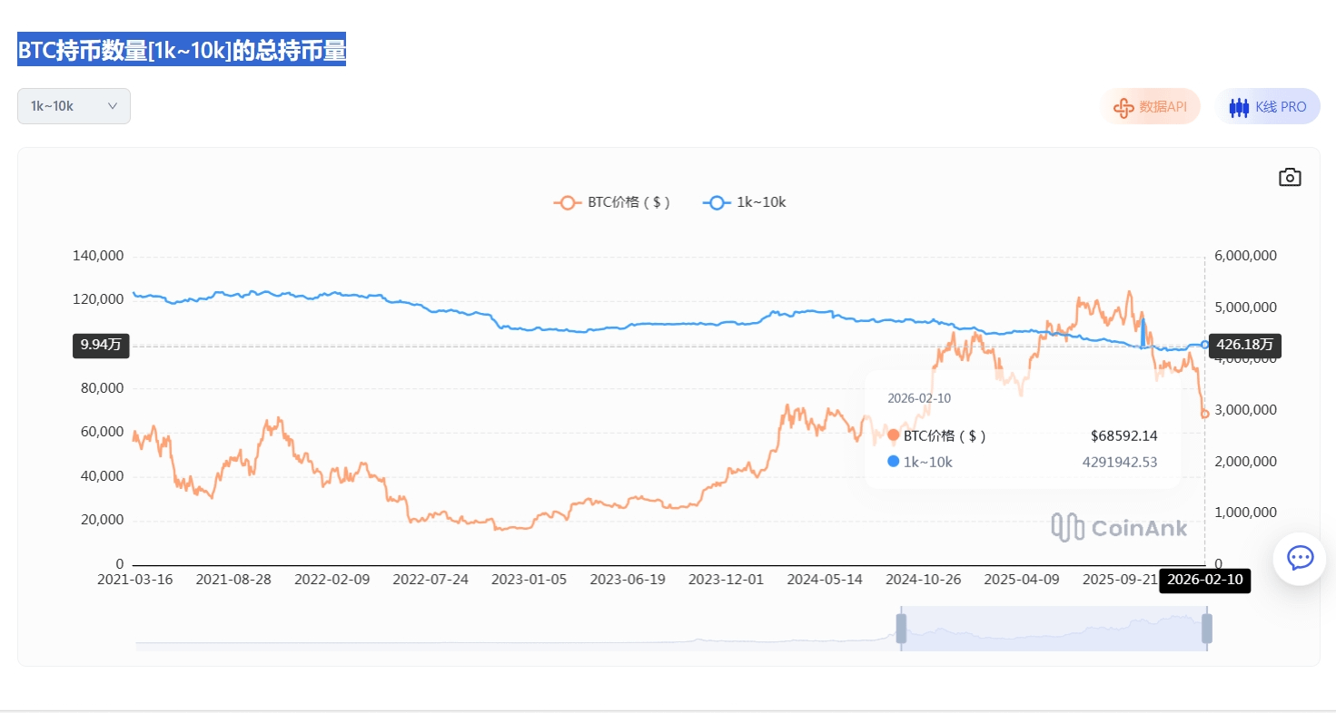The height and width of the screenshot is (713, 1336).
Task: Click the CoinAnk watermark logo
Action: (x=1120, y=527)
